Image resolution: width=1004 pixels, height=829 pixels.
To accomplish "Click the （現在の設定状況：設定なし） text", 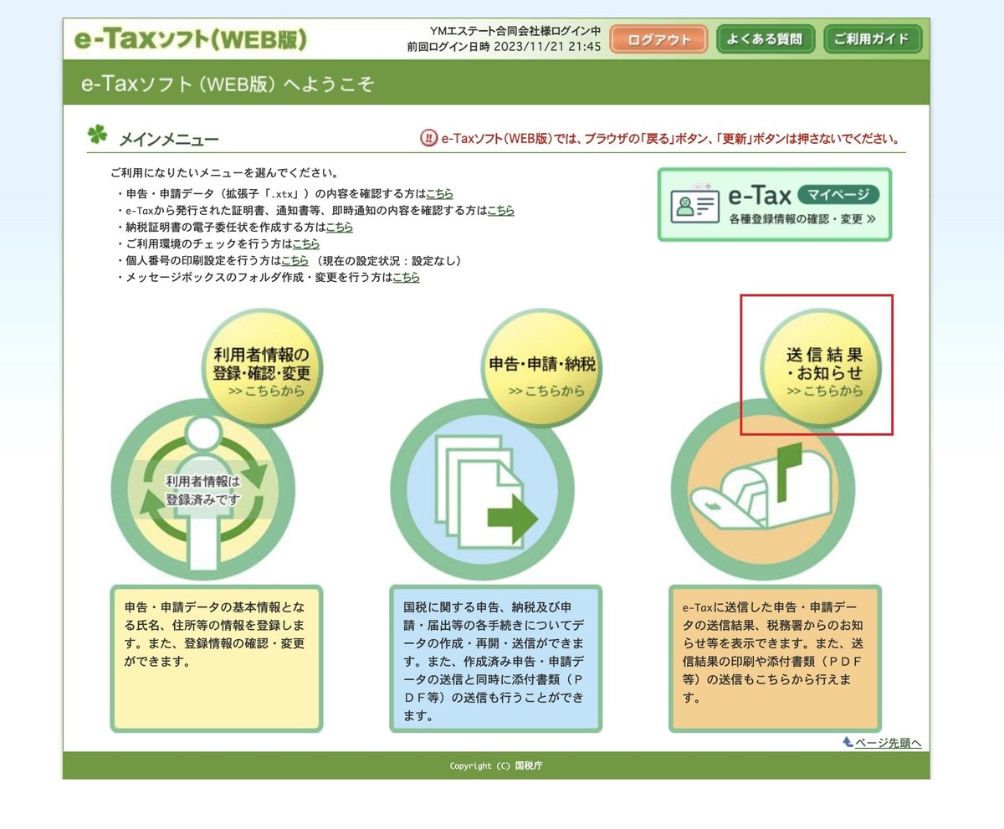I will pos(387,261).
